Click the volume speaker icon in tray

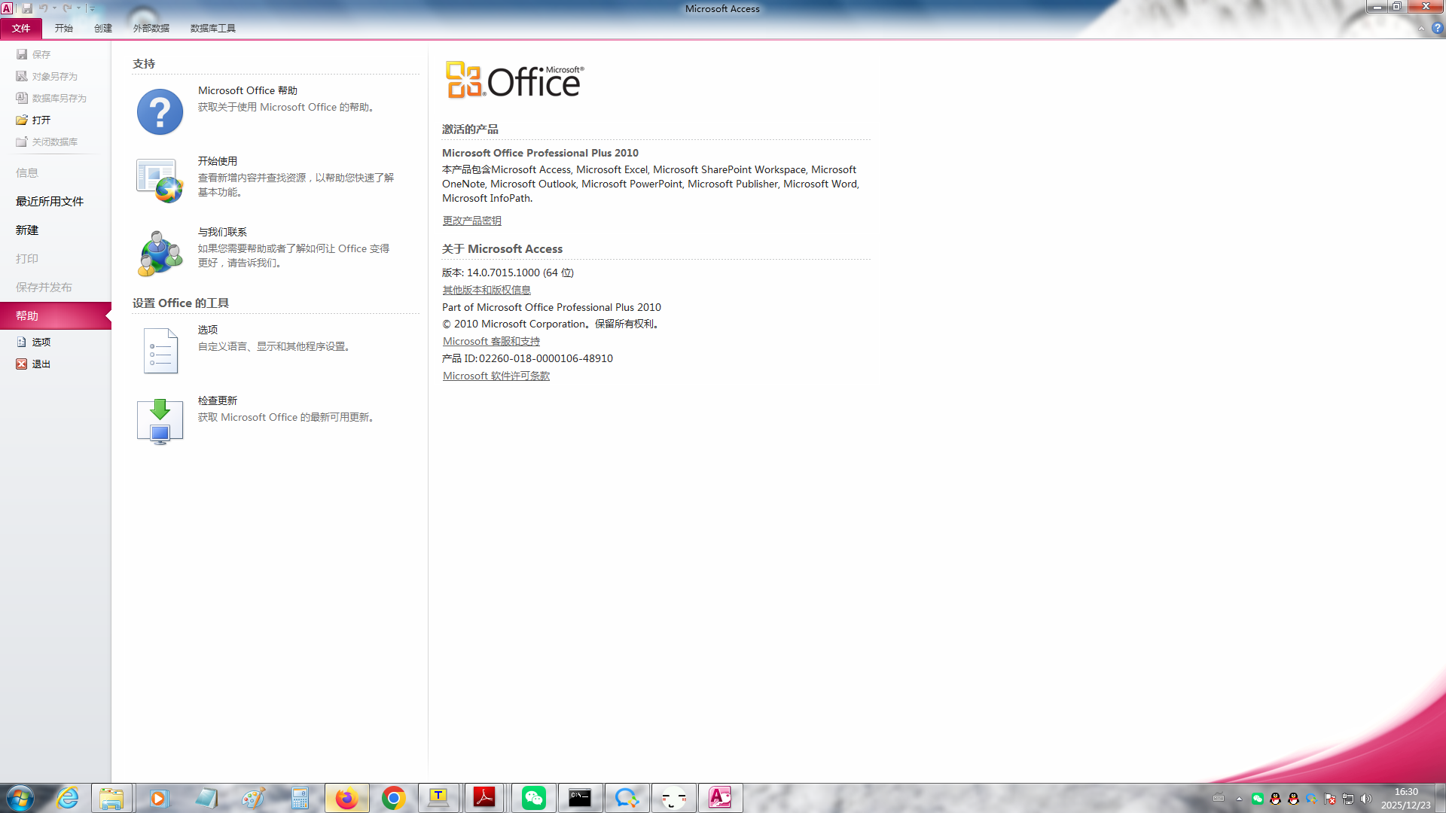(x=1365, y=799)
